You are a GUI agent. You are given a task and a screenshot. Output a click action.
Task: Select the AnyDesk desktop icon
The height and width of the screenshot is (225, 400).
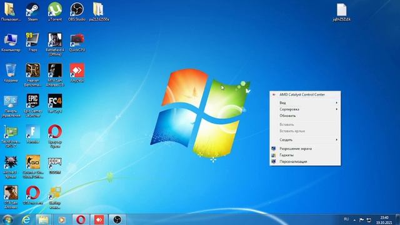[77, 73]
